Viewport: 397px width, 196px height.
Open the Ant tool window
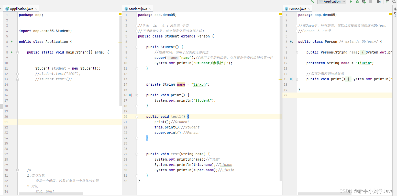(x=395, y=12)
